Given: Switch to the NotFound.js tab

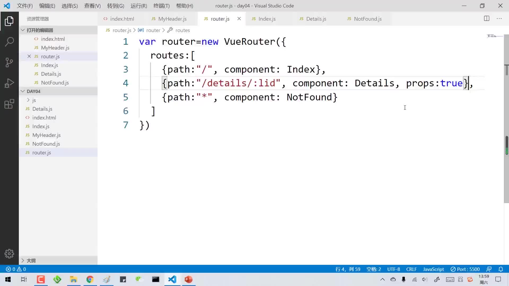Looking at the screenshot, I should 366,19.
